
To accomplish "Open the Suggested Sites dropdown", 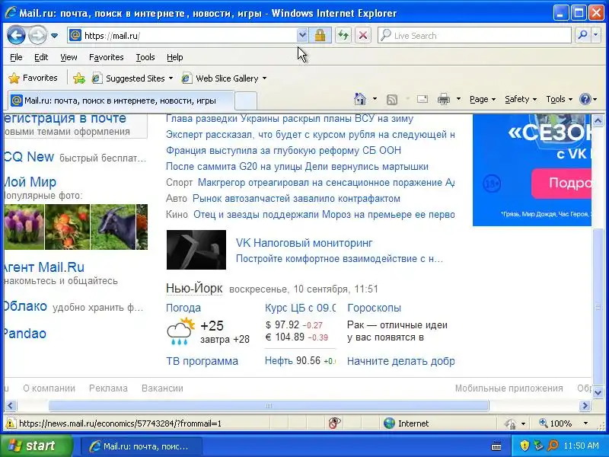I will pos(132,78).
